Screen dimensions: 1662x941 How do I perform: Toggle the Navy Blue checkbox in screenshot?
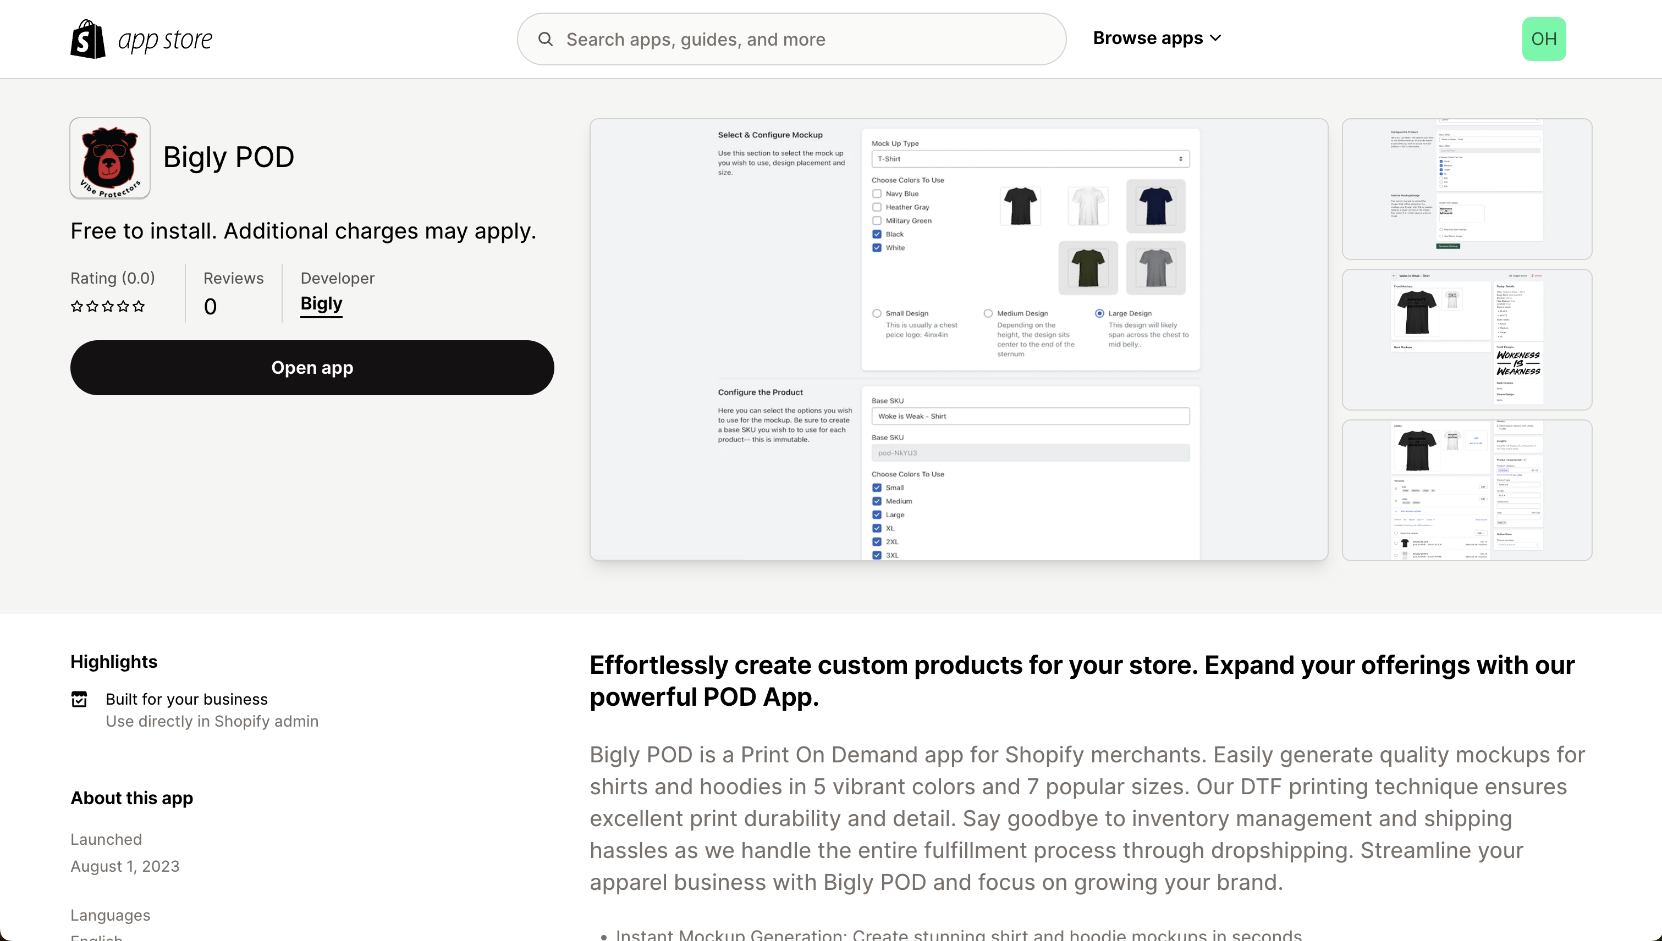(x=877, y=194)
